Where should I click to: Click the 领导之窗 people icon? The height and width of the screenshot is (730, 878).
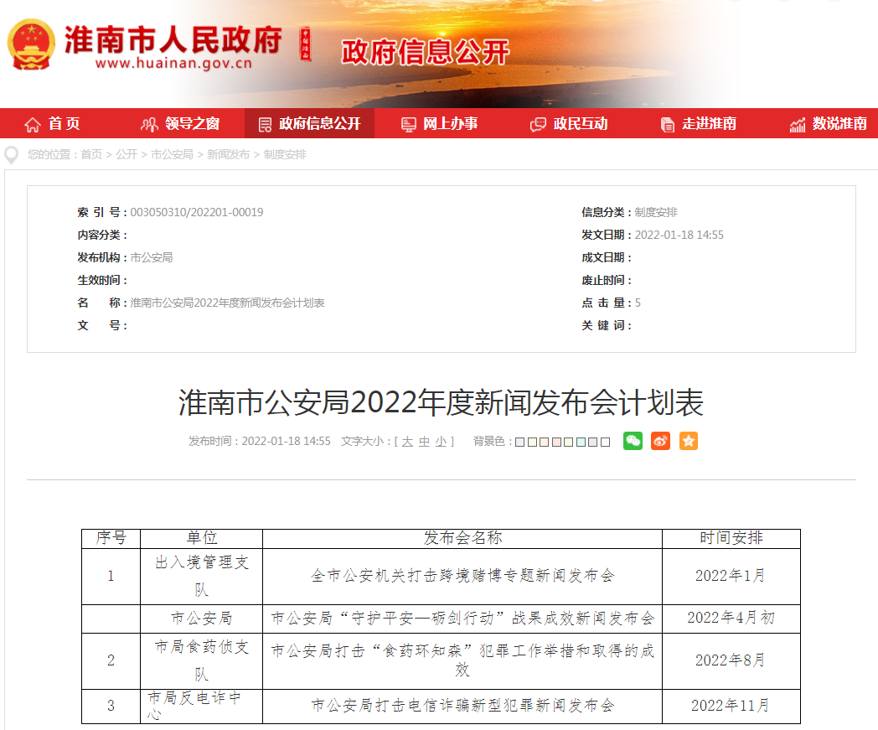click(149, 123)
